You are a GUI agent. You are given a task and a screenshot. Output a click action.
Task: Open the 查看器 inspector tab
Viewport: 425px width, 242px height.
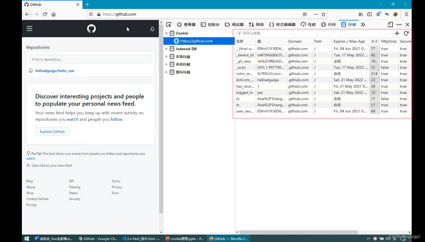(186, 24)
